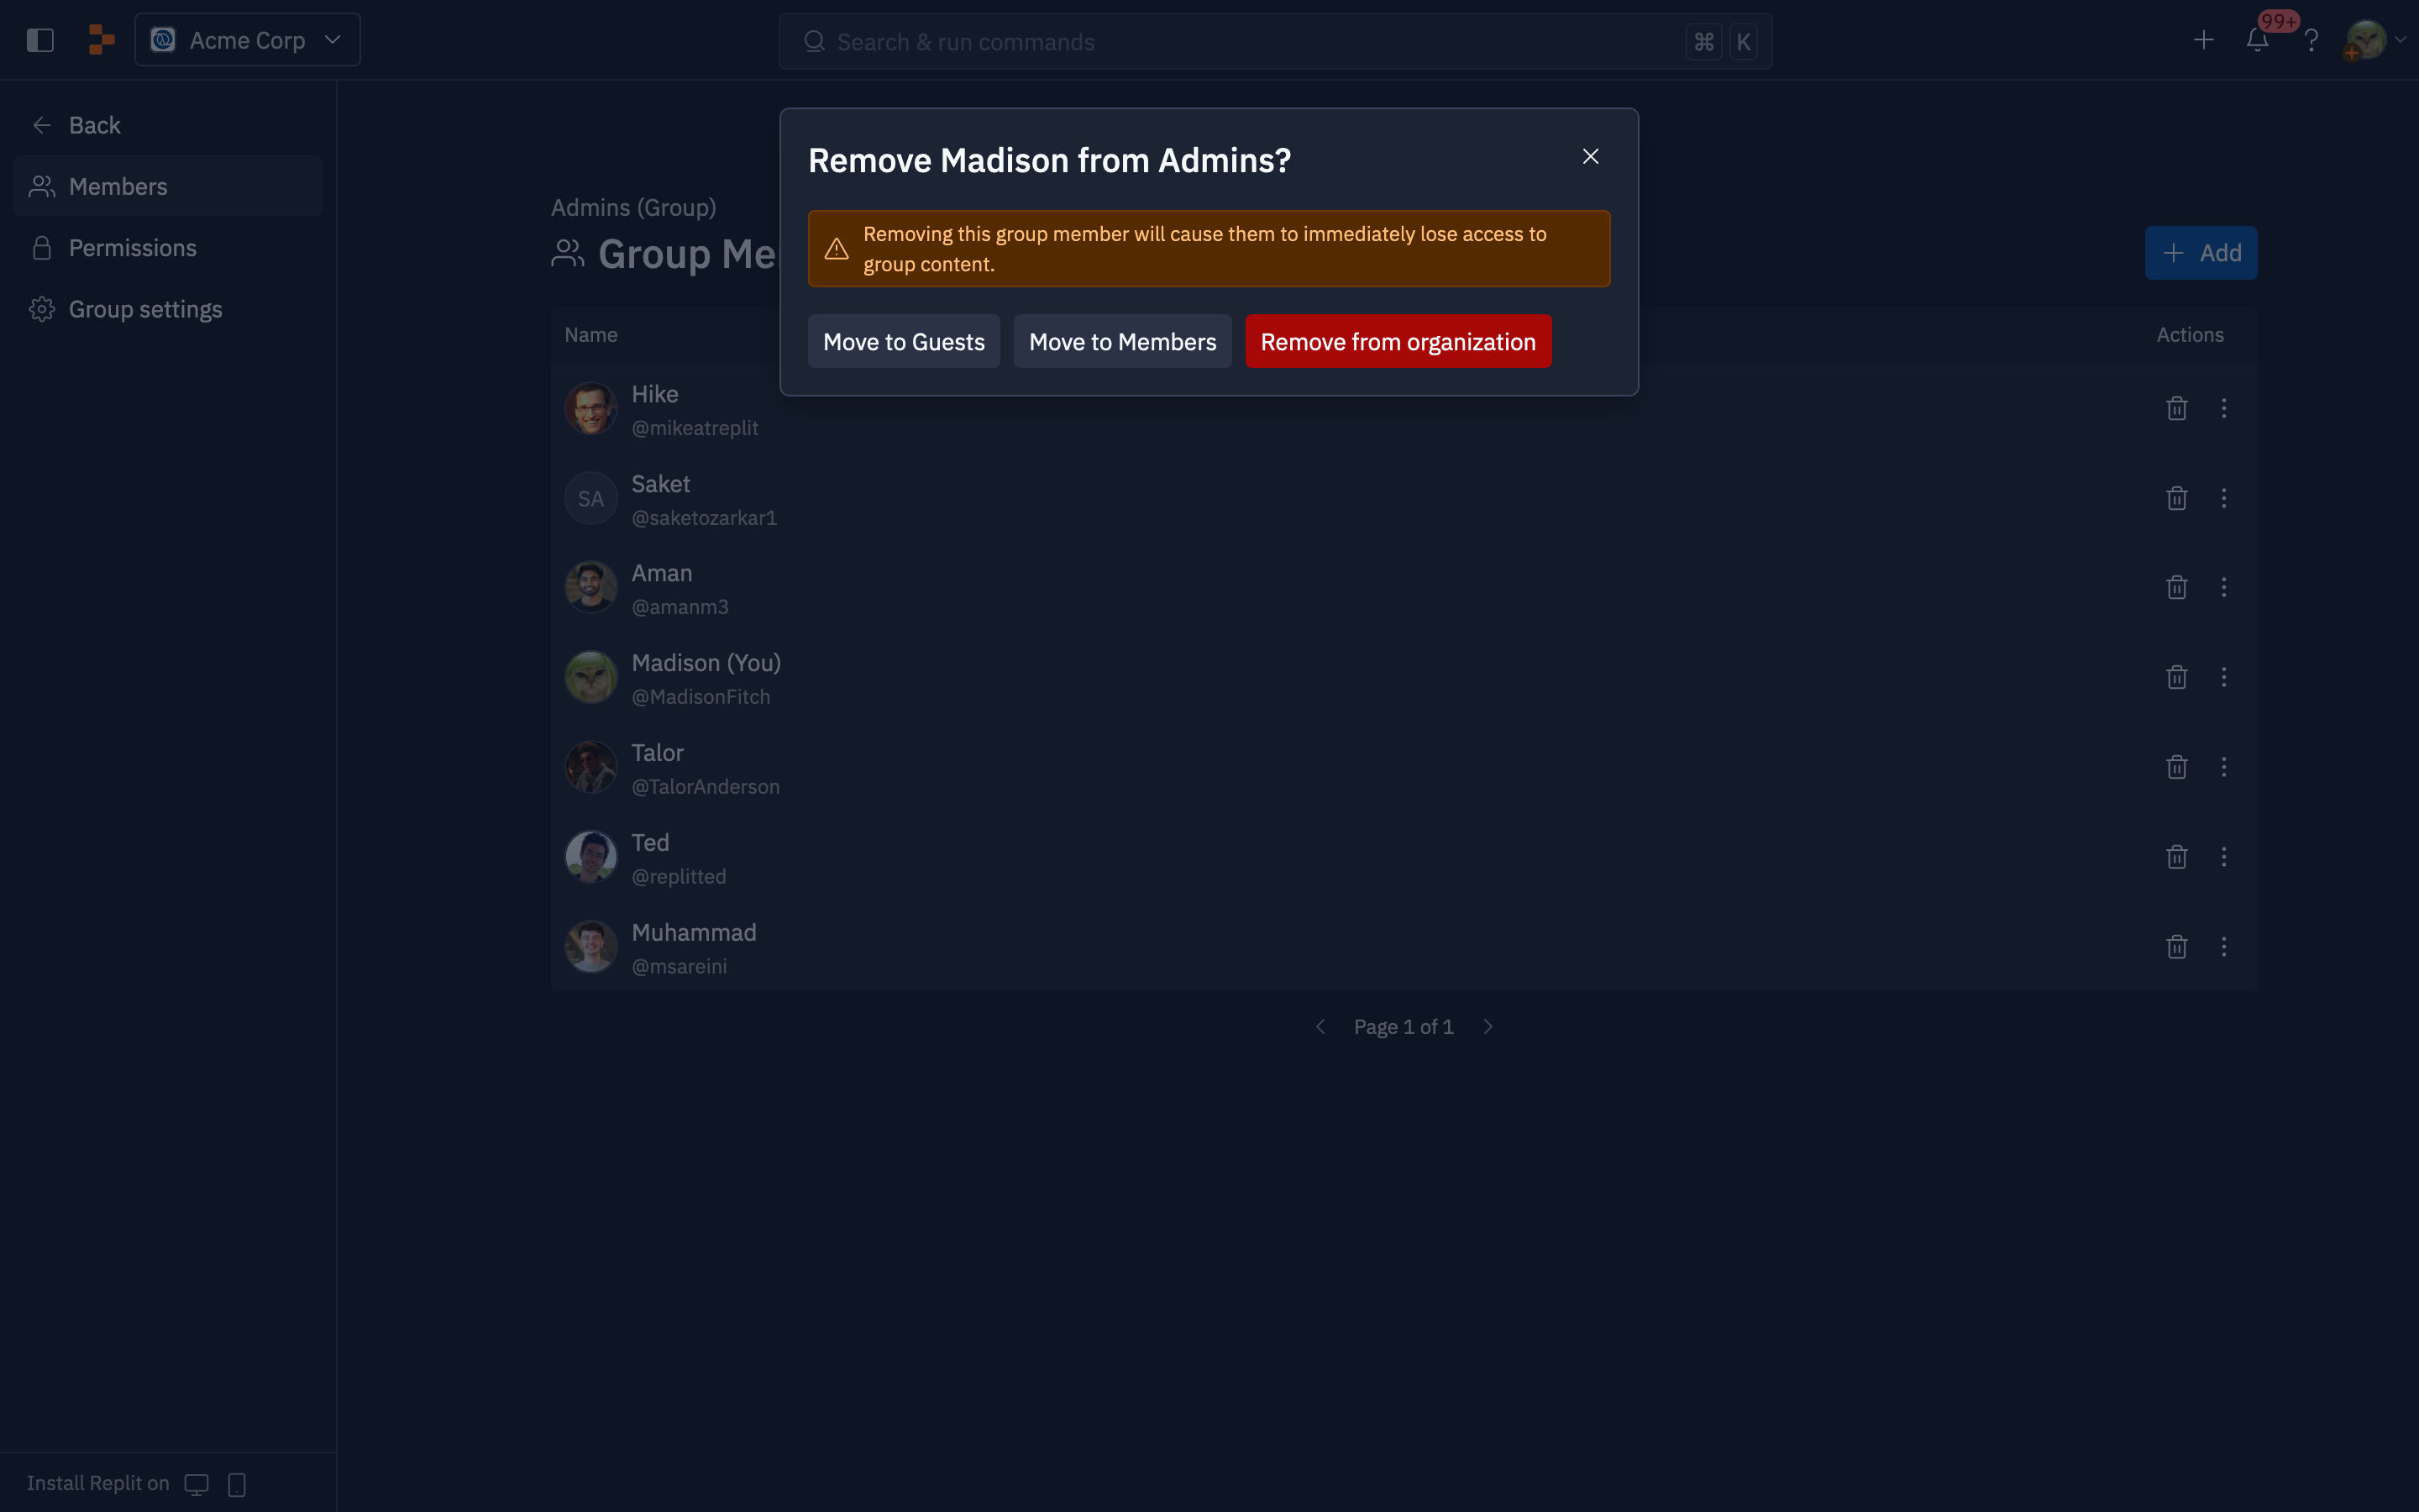Screen dimensions: 2419x1512
Task: Click Remove from organization button
Action: pyautogui.click(x=1398, y=341)
